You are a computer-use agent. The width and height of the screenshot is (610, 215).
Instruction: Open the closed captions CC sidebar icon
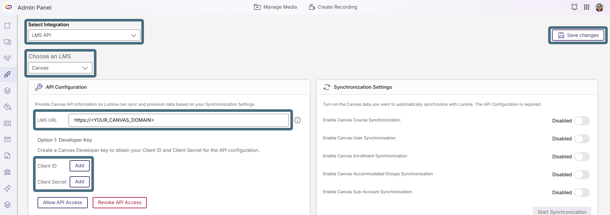tap(7, 123)
